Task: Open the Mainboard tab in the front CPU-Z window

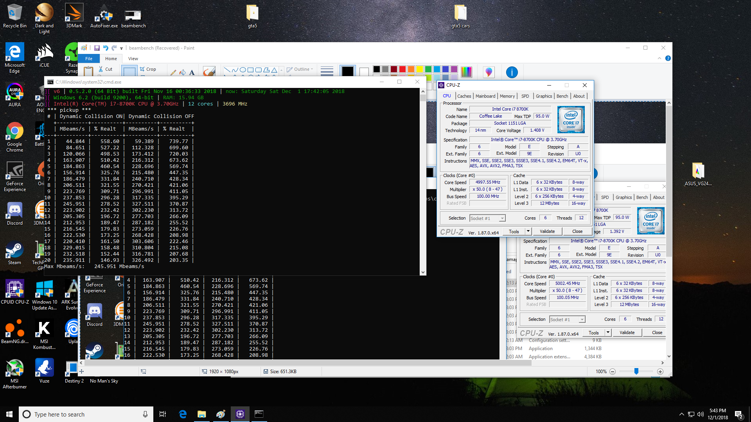Action: pos(485,96)
